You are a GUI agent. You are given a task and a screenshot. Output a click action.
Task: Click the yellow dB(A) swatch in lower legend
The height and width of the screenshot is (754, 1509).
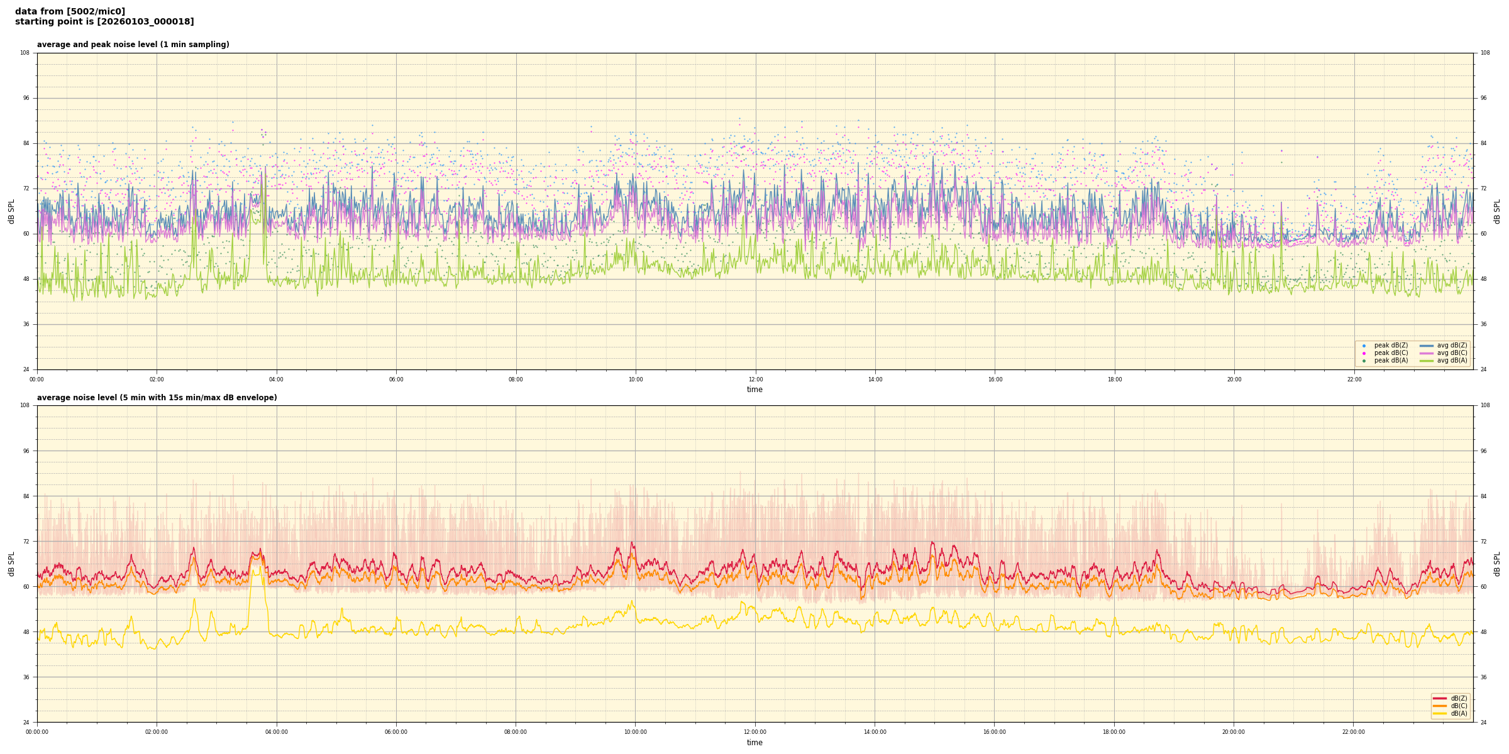(1440, 713)
